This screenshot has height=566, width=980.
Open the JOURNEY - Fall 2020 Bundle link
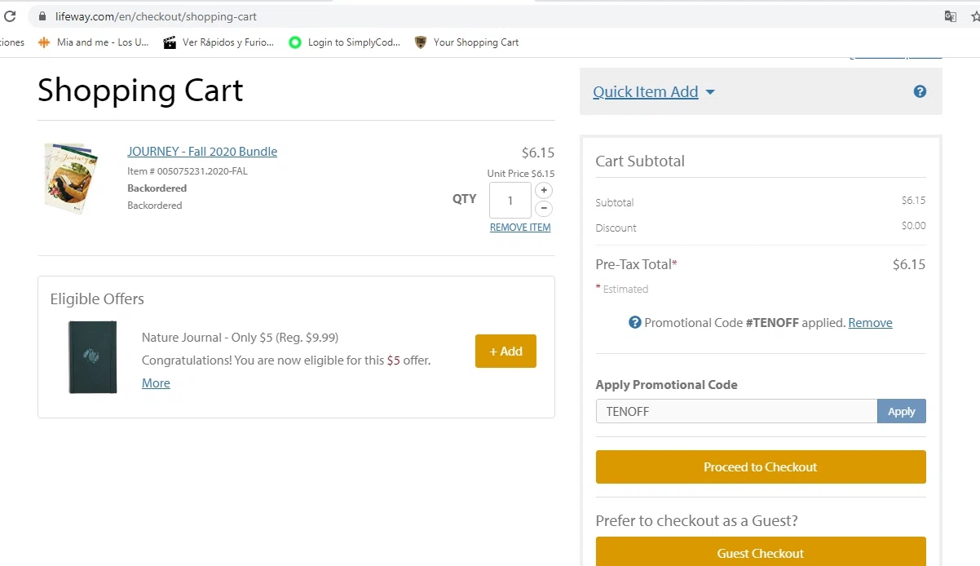click(202, 152)
